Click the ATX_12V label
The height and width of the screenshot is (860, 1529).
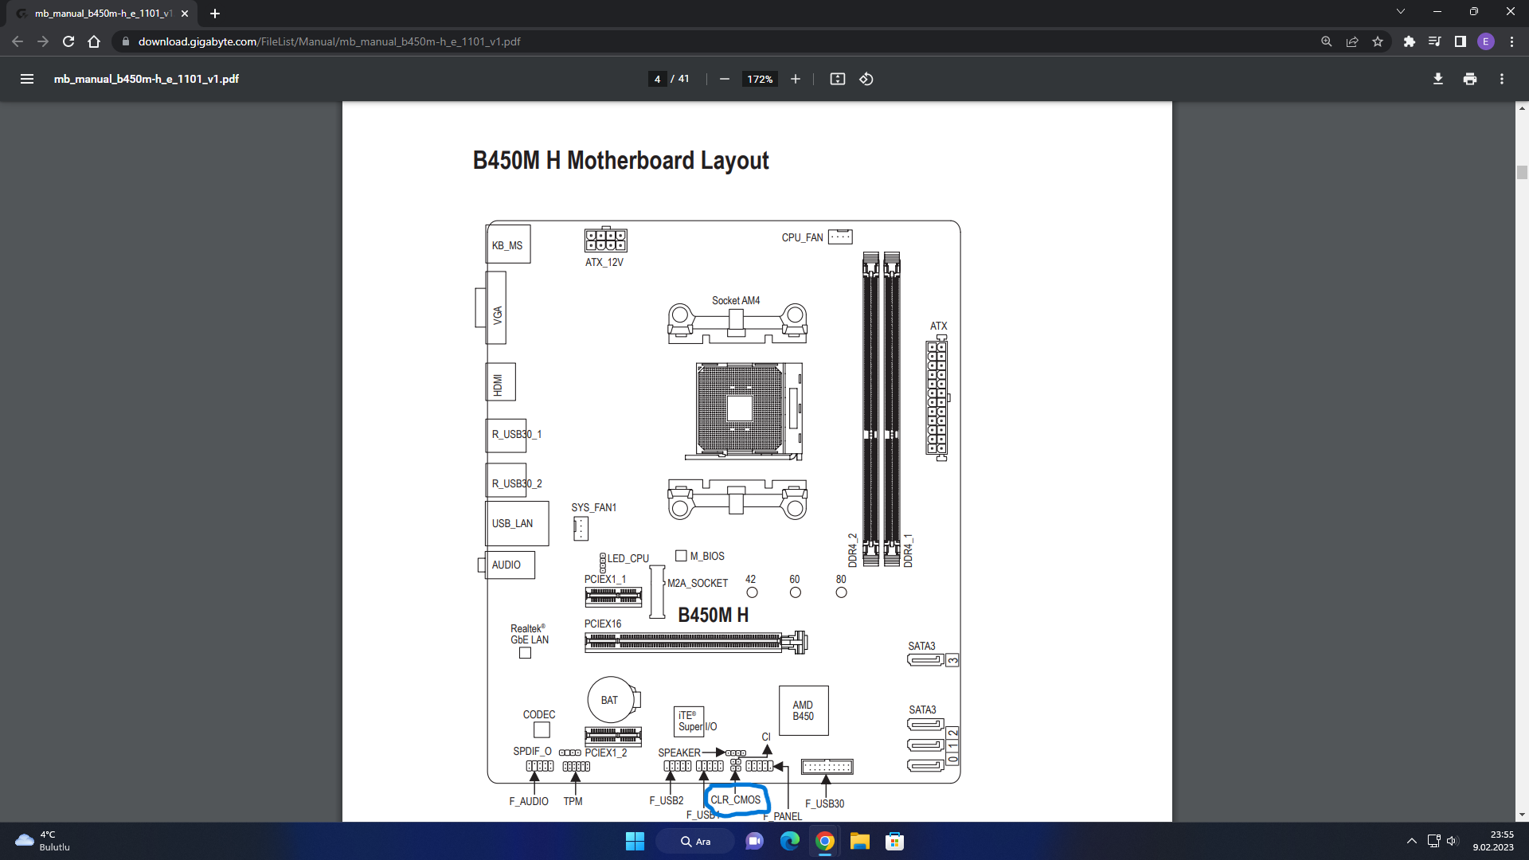(x=604, y=262)
